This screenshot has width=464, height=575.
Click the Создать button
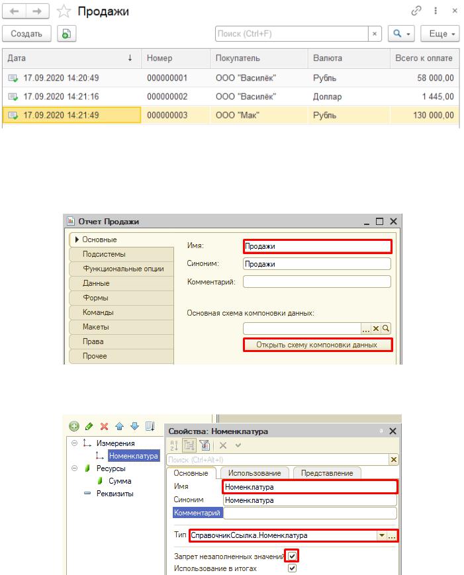pos(27,34)
